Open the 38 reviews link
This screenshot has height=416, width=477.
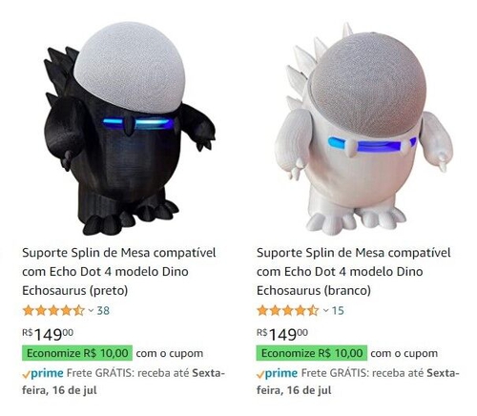click(x=103, y=311)
